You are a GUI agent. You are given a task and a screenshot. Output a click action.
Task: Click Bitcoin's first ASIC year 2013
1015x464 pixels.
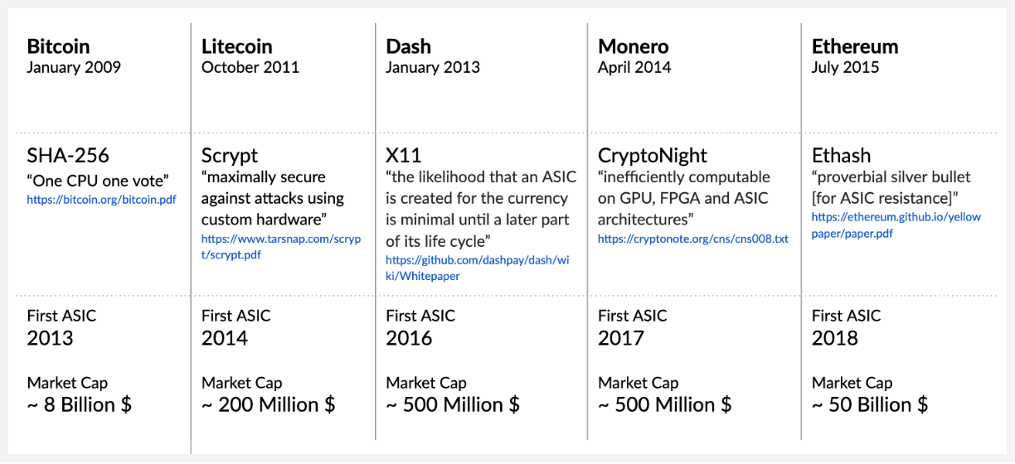click(x=50, y=338)
